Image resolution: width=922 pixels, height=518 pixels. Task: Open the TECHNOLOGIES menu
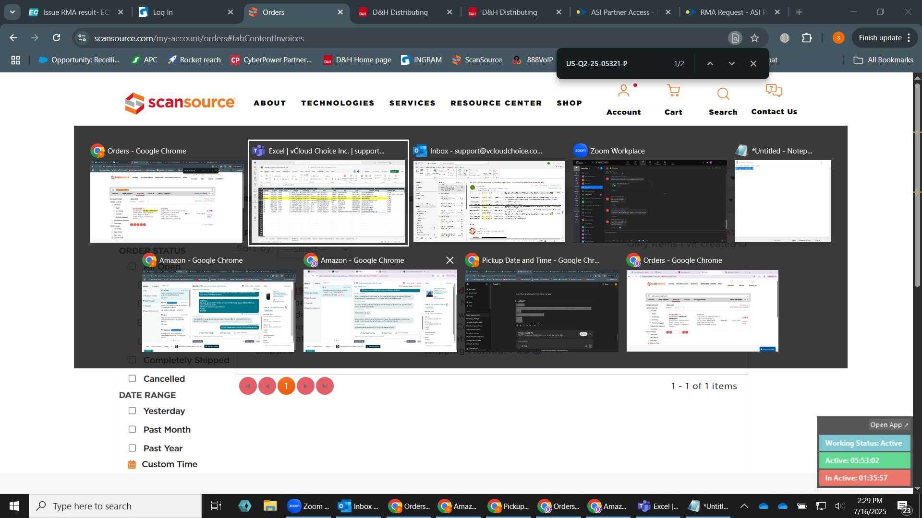click(338, 103)
